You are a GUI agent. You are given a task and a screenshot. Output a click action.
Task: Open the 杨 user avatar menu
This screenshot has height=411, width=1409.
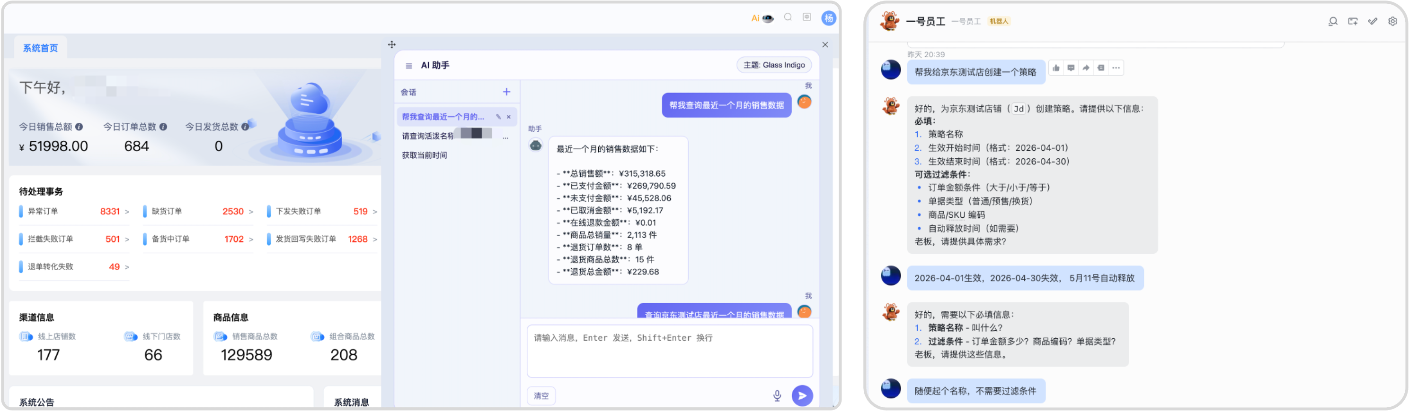tap(829, 18)
